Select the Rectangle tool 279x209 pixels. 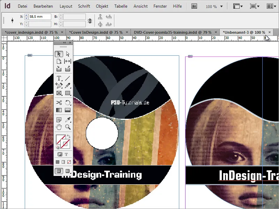coord(68,93)
